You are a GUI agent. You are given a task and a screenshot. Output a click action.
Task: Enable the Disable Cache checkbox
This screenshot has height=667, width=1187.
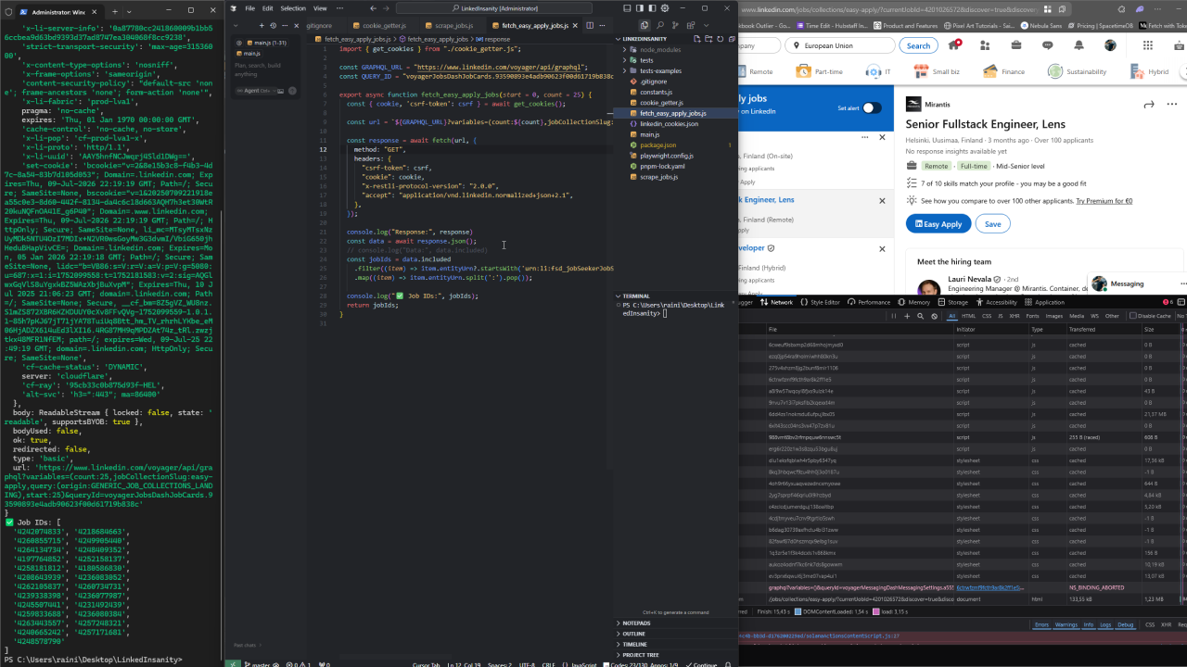coord(1132,316)
